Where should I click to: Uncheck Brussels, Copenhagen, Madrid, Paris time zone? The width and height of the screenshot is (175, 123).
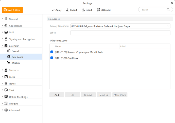coord(52,52)
